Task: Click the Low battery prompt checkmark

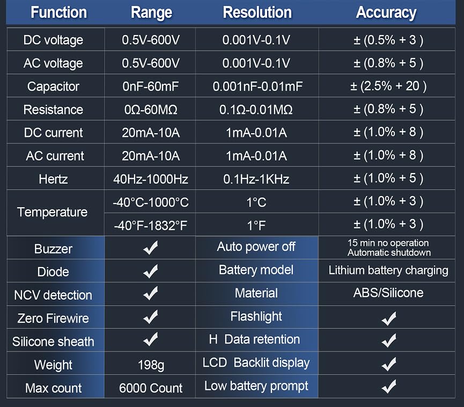Action: click(x=388, y=387)
